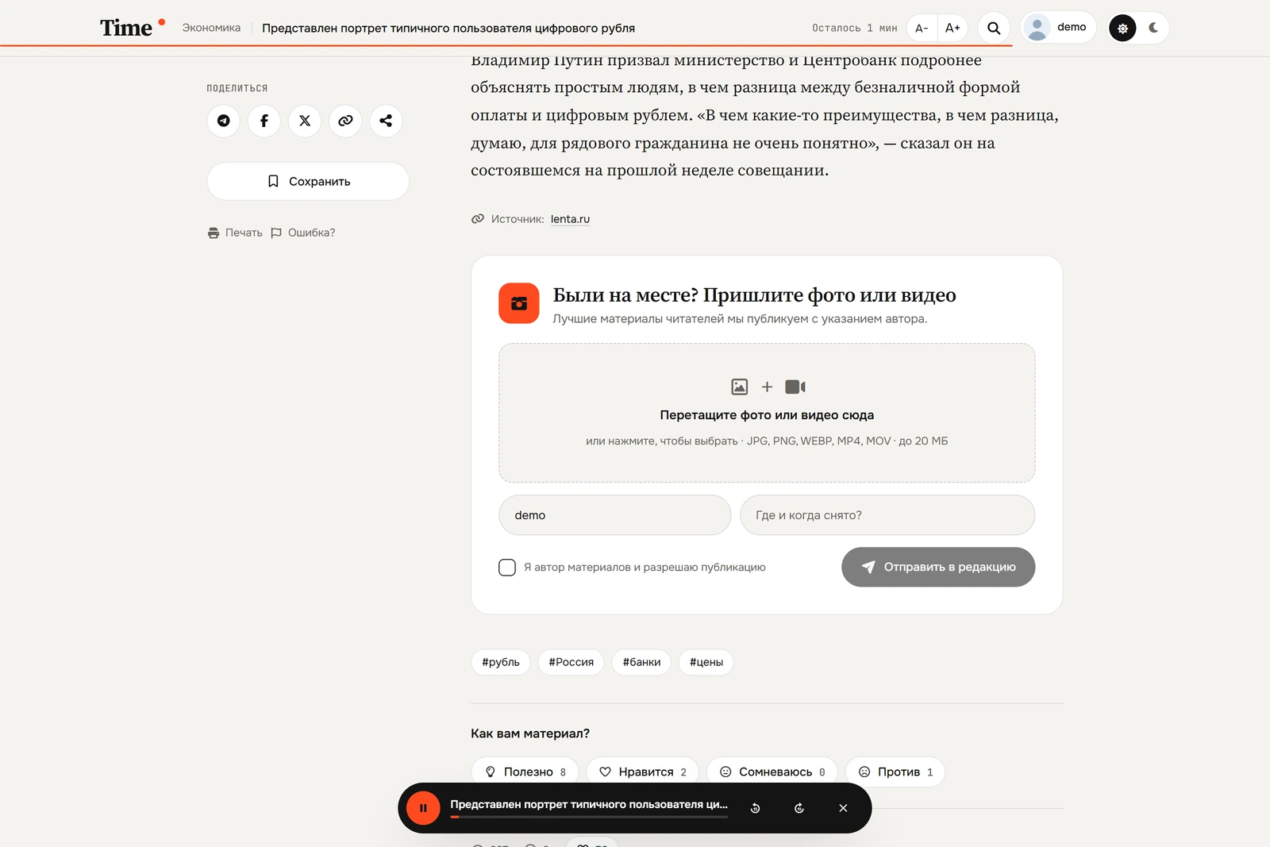The height and width of the screenshot is (847, 1270).
Task: Click the photo/video upload dropzone
Action: tap(767, 413)
